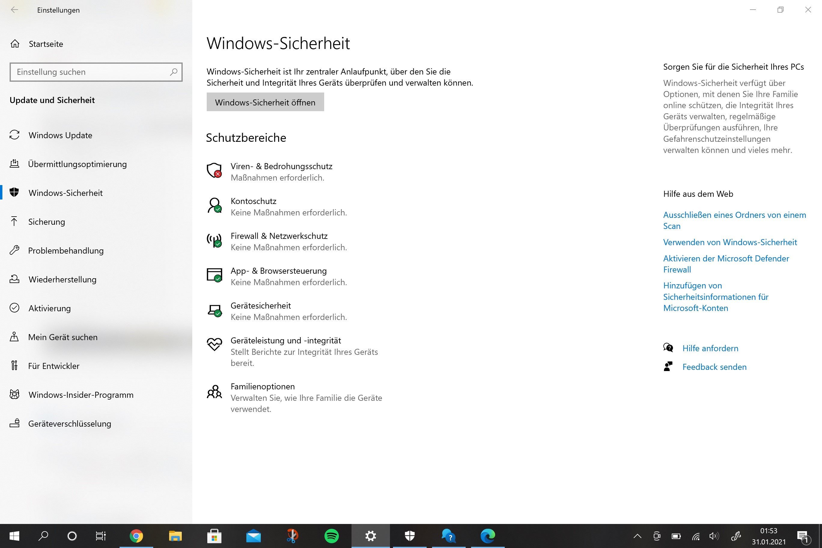Open Microsoft Edge from taskbar
The image size is (822, 548).
point(488,536)
